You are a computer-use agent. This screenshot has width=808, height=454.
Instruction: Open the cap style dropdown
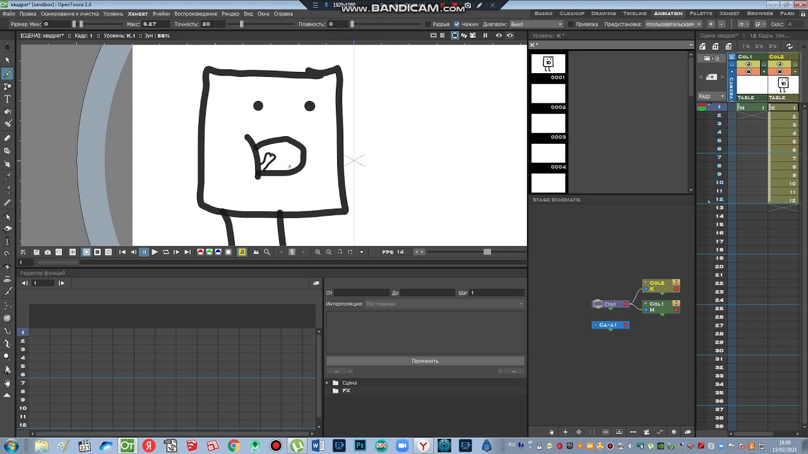[744, 24]
